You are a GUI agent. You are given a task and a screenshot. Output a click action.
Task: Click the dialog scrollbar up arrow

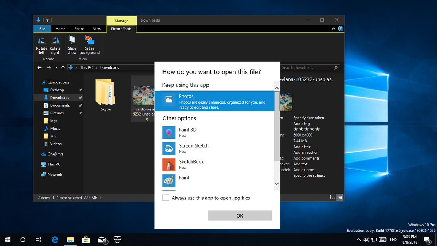point(277,88)
